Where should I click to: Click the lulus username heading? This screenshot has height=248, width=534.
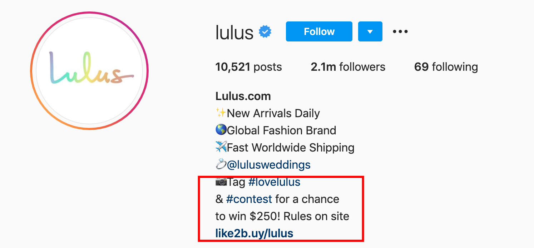point(234,33)
